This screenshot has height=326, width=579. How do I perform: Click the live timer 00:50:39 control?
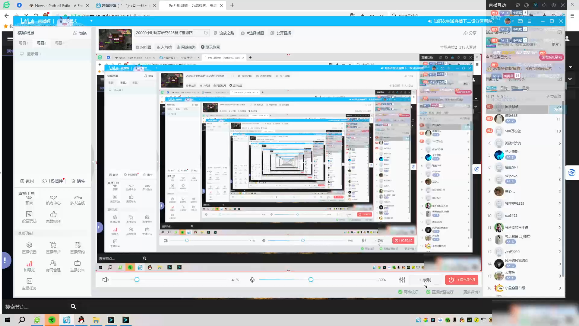coord(461,280)
